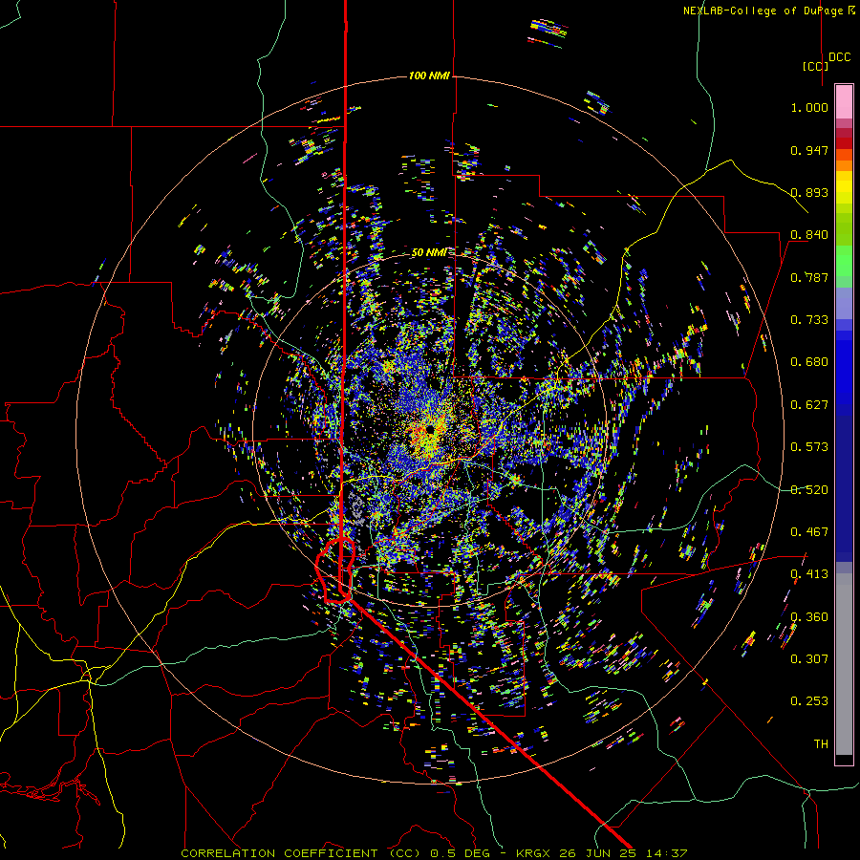This screenshot has height=860, width=860.
Task: Click the bright green segment of the color scale
Action: click(844, 261)
